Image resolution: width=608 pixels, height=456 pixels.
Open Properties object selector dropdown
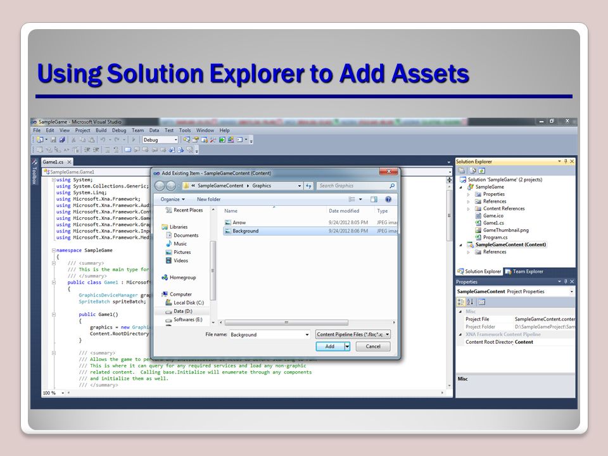[571, 291]
